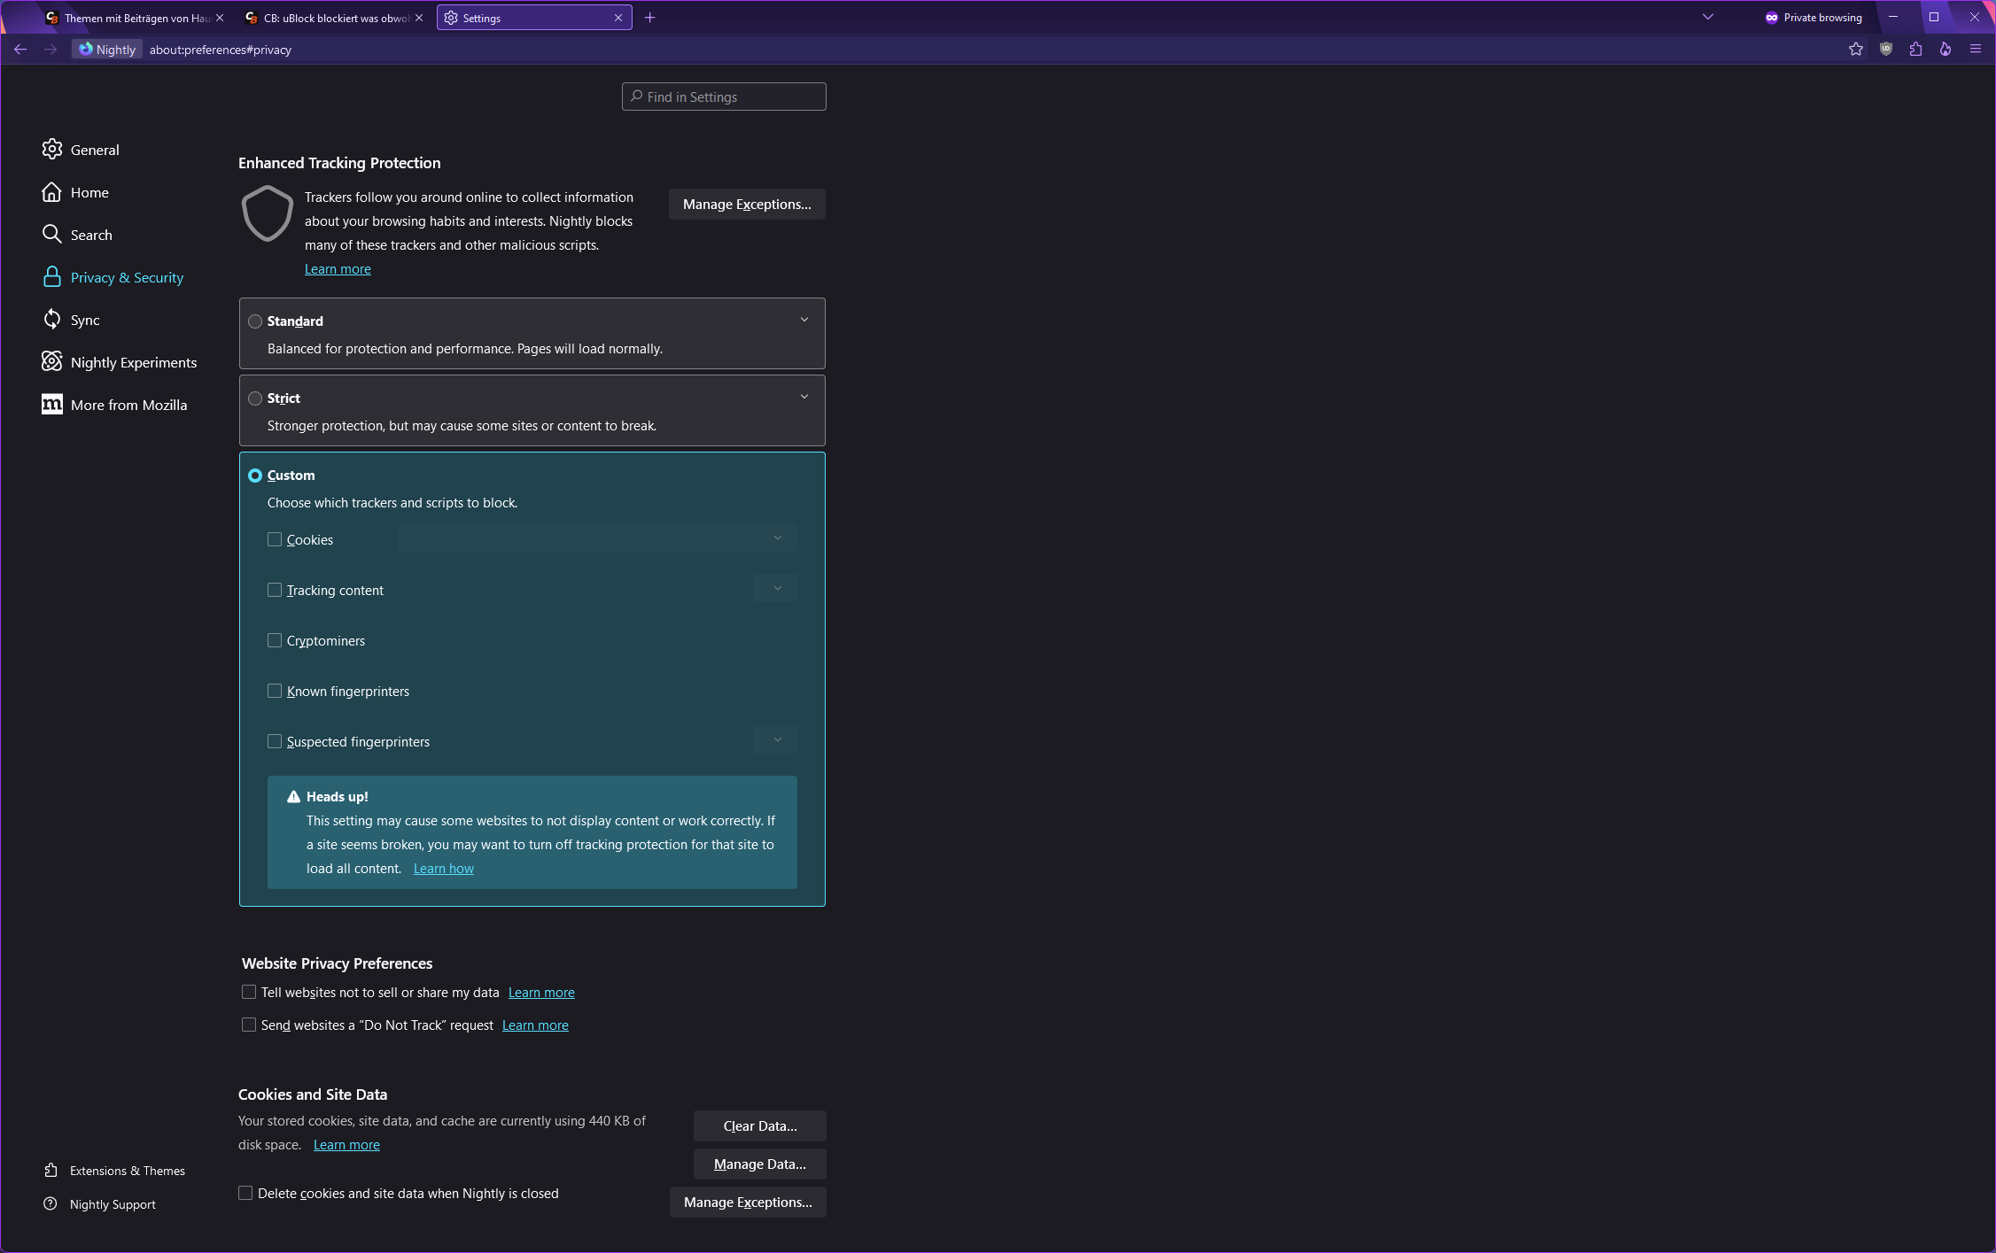This screenshot has width=1996, height=1253.
Task: Open the Tracking content dropdown
Action: point(775,589)
